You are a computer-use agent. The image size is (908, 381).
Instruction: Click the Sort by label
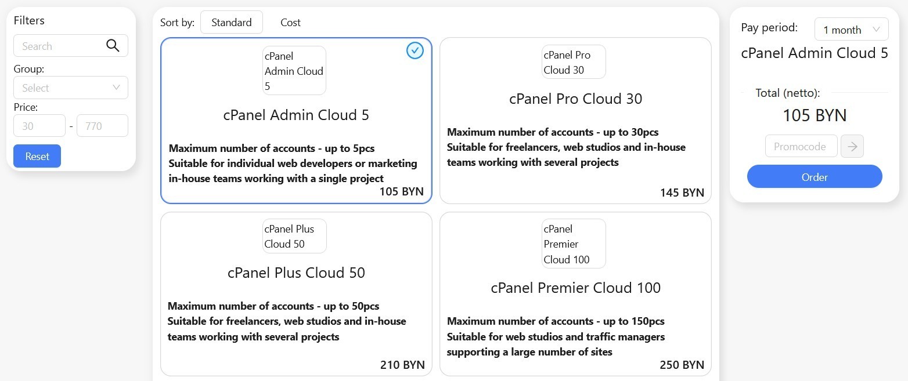click(177, 23)
